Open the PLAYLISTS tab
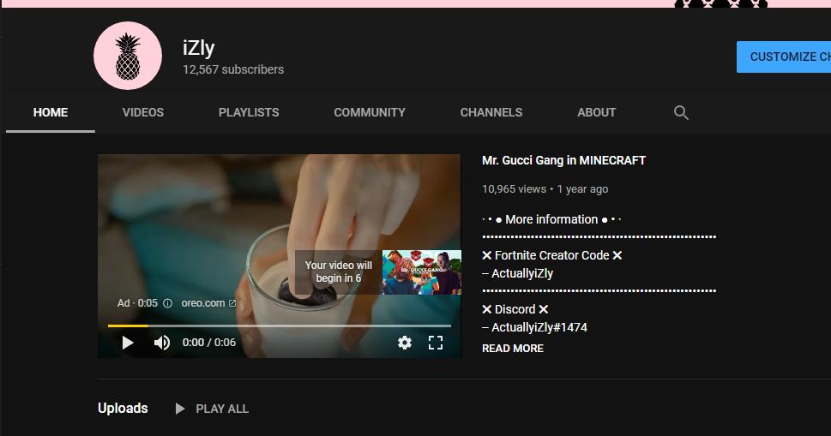This screenshot has width=831, height=436. click(x=249, y=112)
